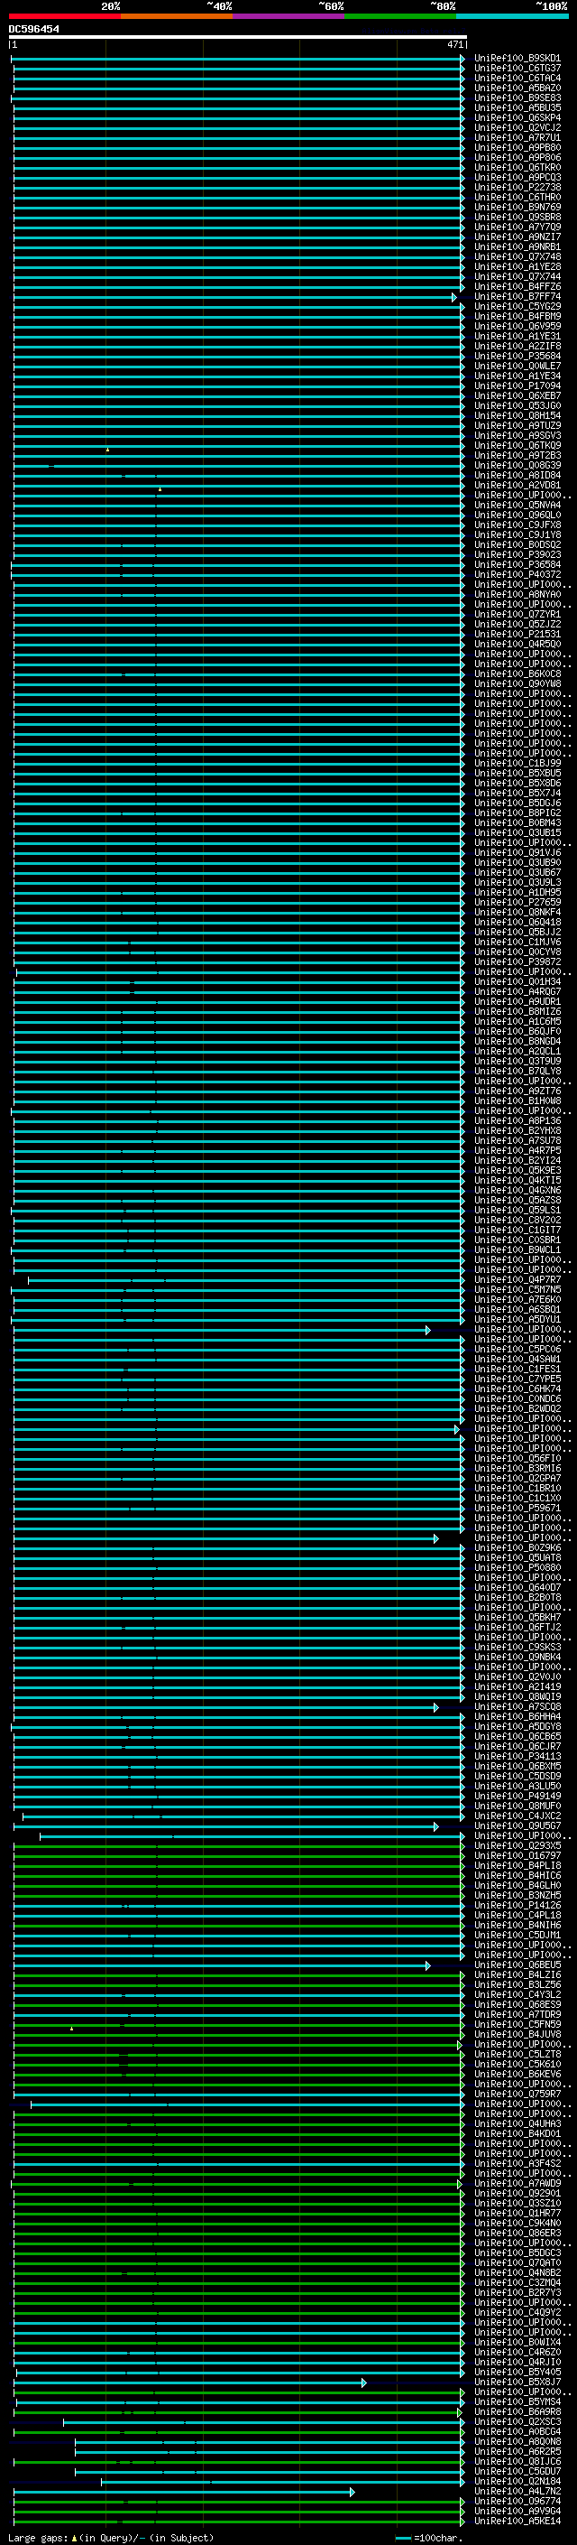
Task: Select label UniRef100_Q92901
Action: [x=517, y=2192]
